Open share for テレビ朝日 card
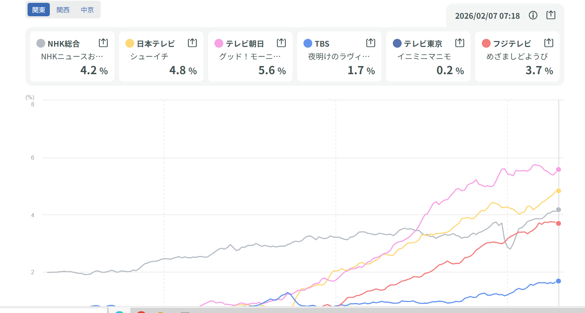Image resolution: width=585 pixels, height=313 pixels. 281,43
